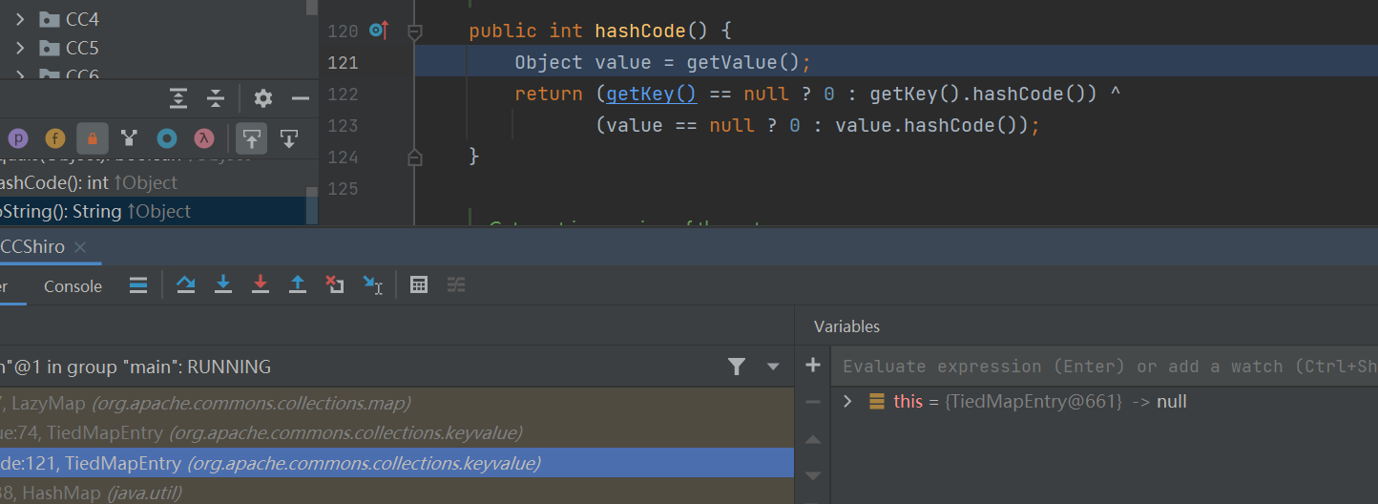1378x504 pixels.
Task: Click line number 121 in gutter
Action: (x=343, y=62)
